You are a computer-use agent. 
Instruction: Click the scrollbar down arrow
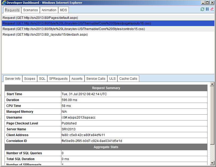tap(212, 164)
